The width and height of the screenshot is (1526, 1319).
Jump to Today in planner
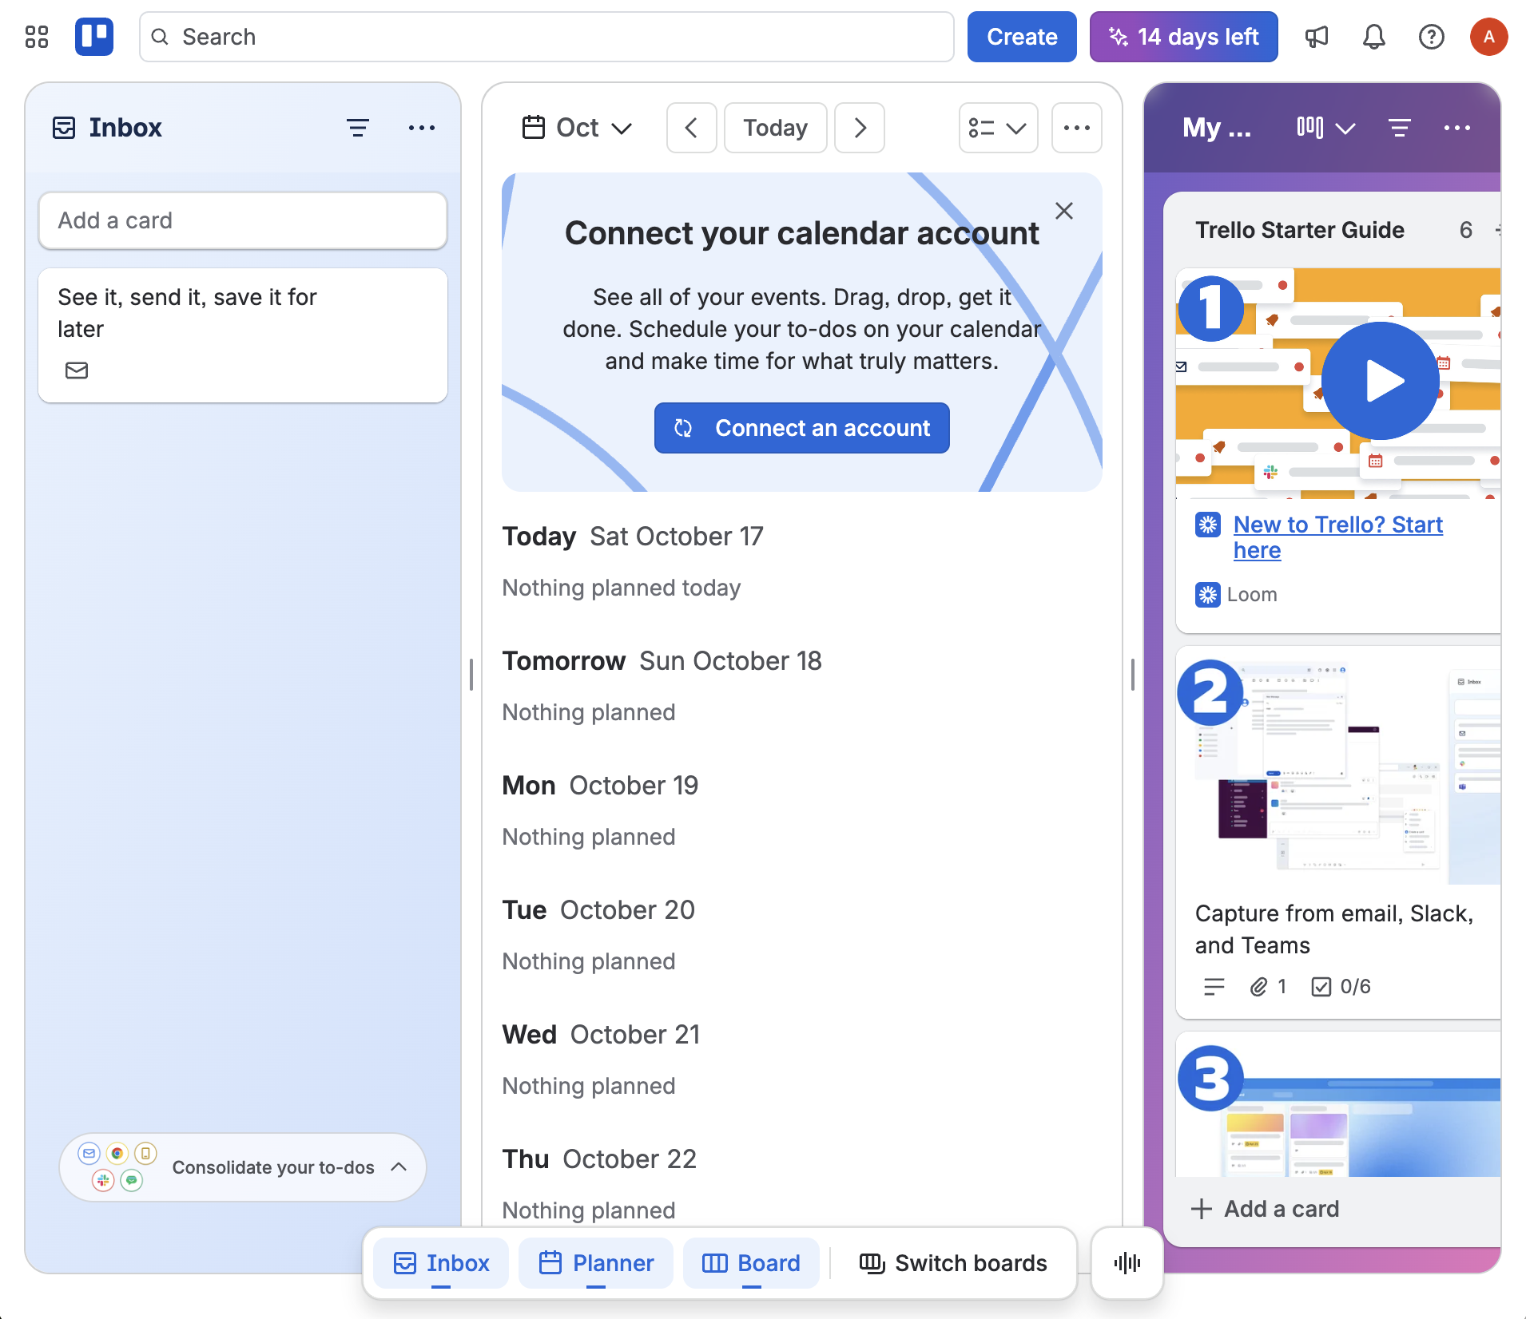tap(776, 128)
